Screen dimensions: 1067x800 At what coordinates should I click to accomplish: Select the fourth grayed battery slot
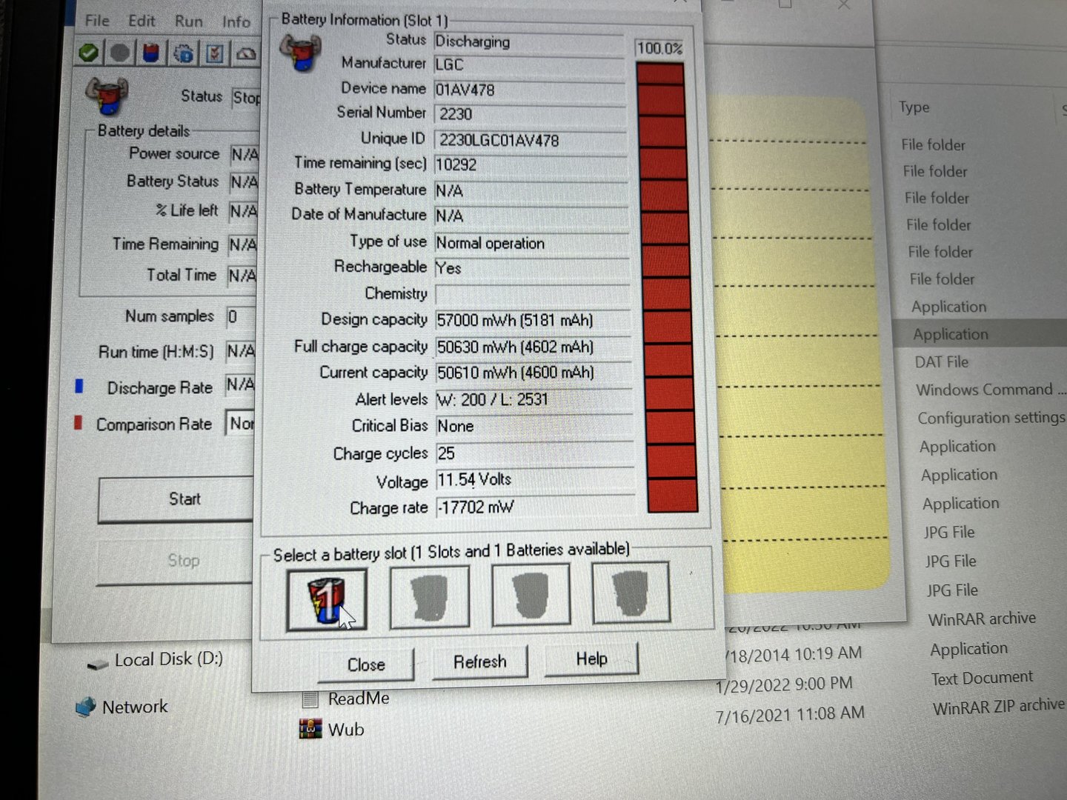coord(631,592)
